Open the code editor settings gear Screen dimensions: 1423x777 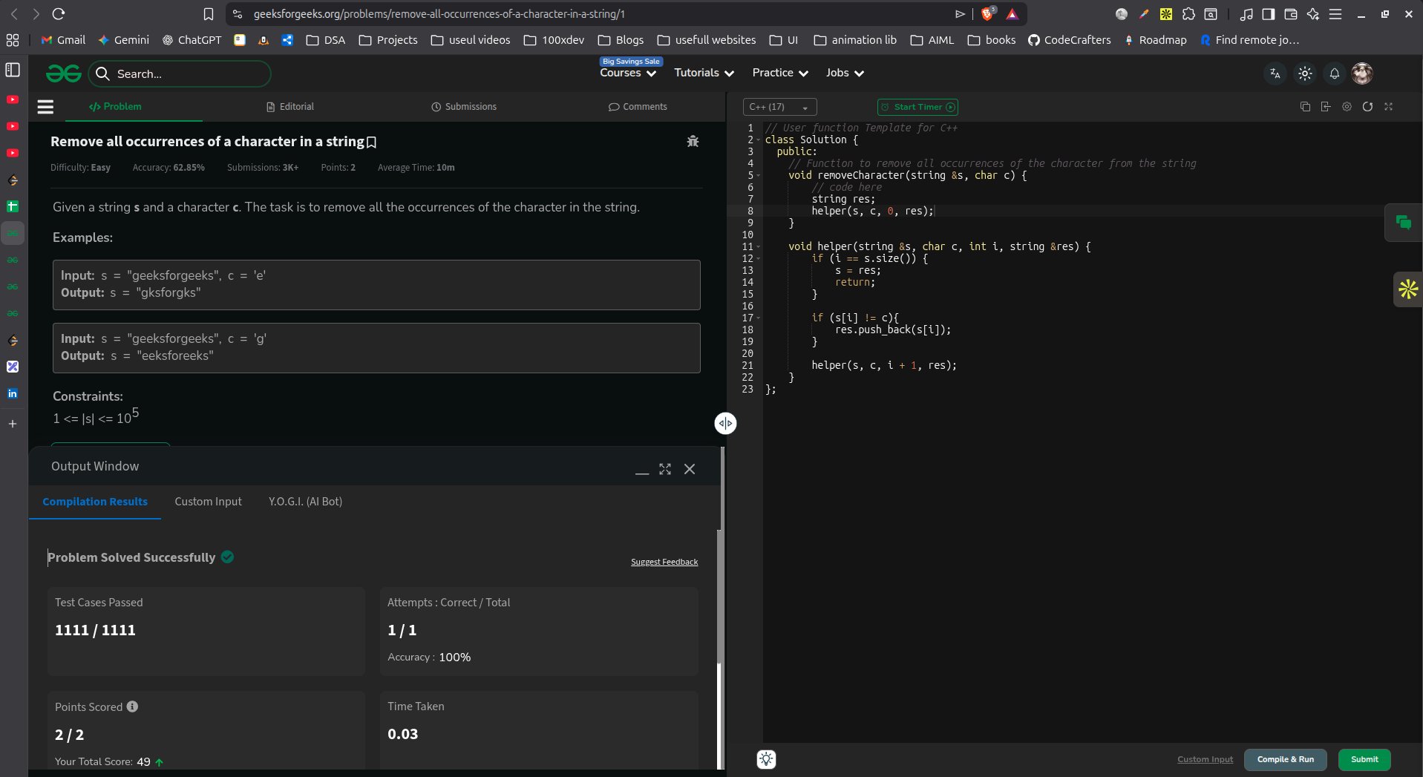coord(1347,107)
